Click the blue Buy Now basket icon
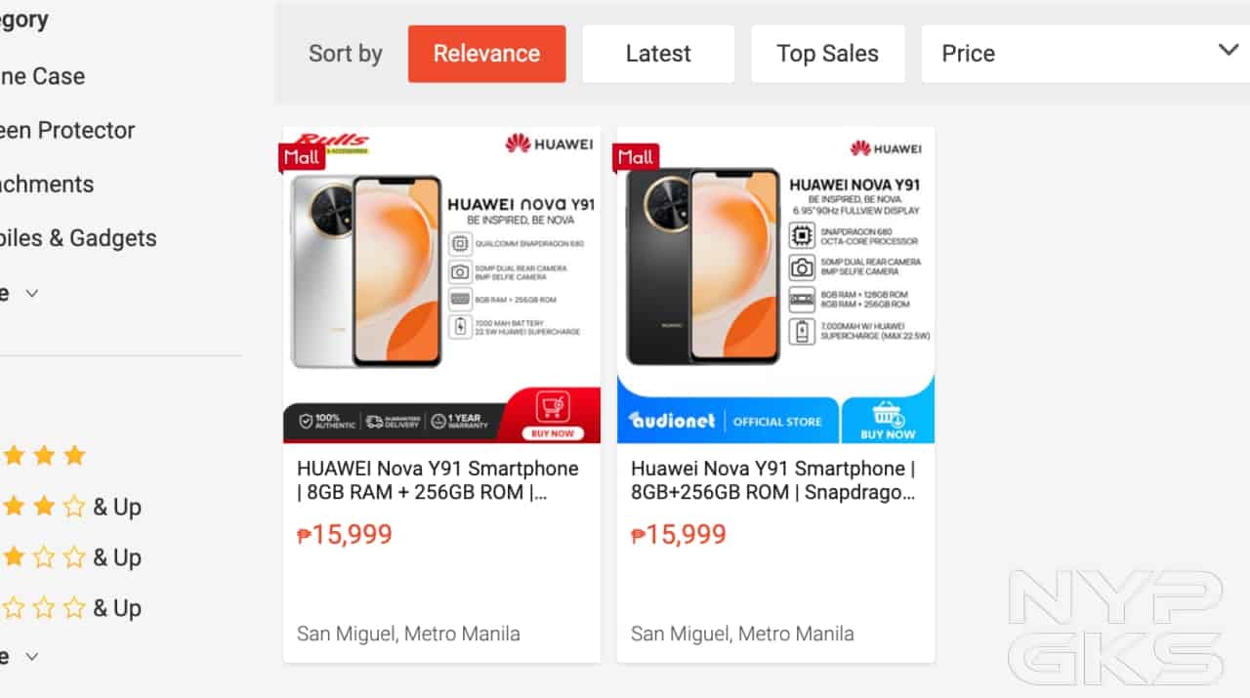This screenshot has height=698, width=1250. (888, 420)
